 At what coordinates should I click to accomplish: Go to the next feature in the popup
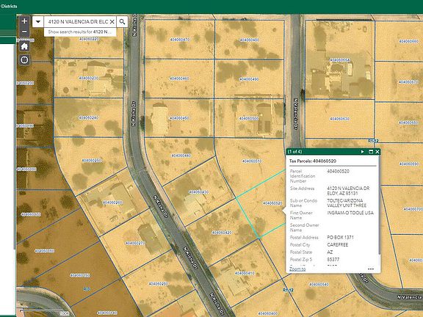[x=362, y=152]
